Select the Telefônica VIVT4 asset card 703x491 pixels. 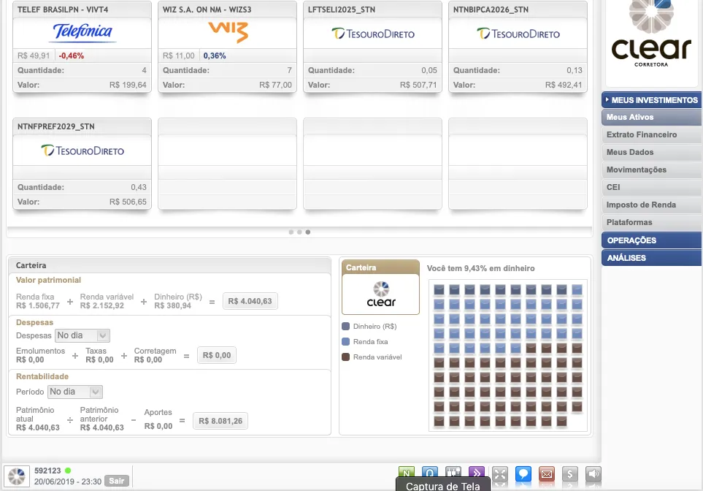(82, 47)
